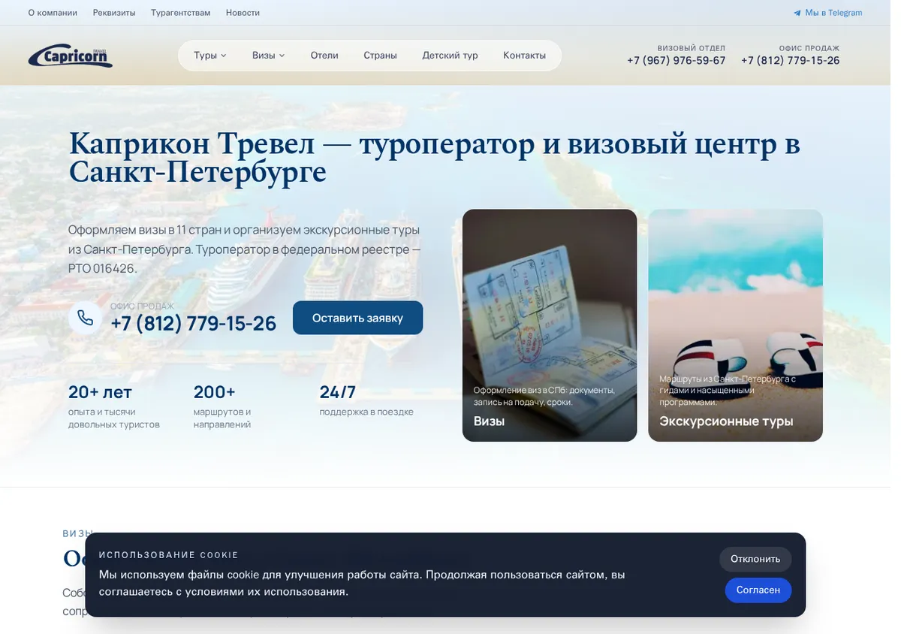Open the Страны menu item

pyautogui.click(x=380, y=56)
